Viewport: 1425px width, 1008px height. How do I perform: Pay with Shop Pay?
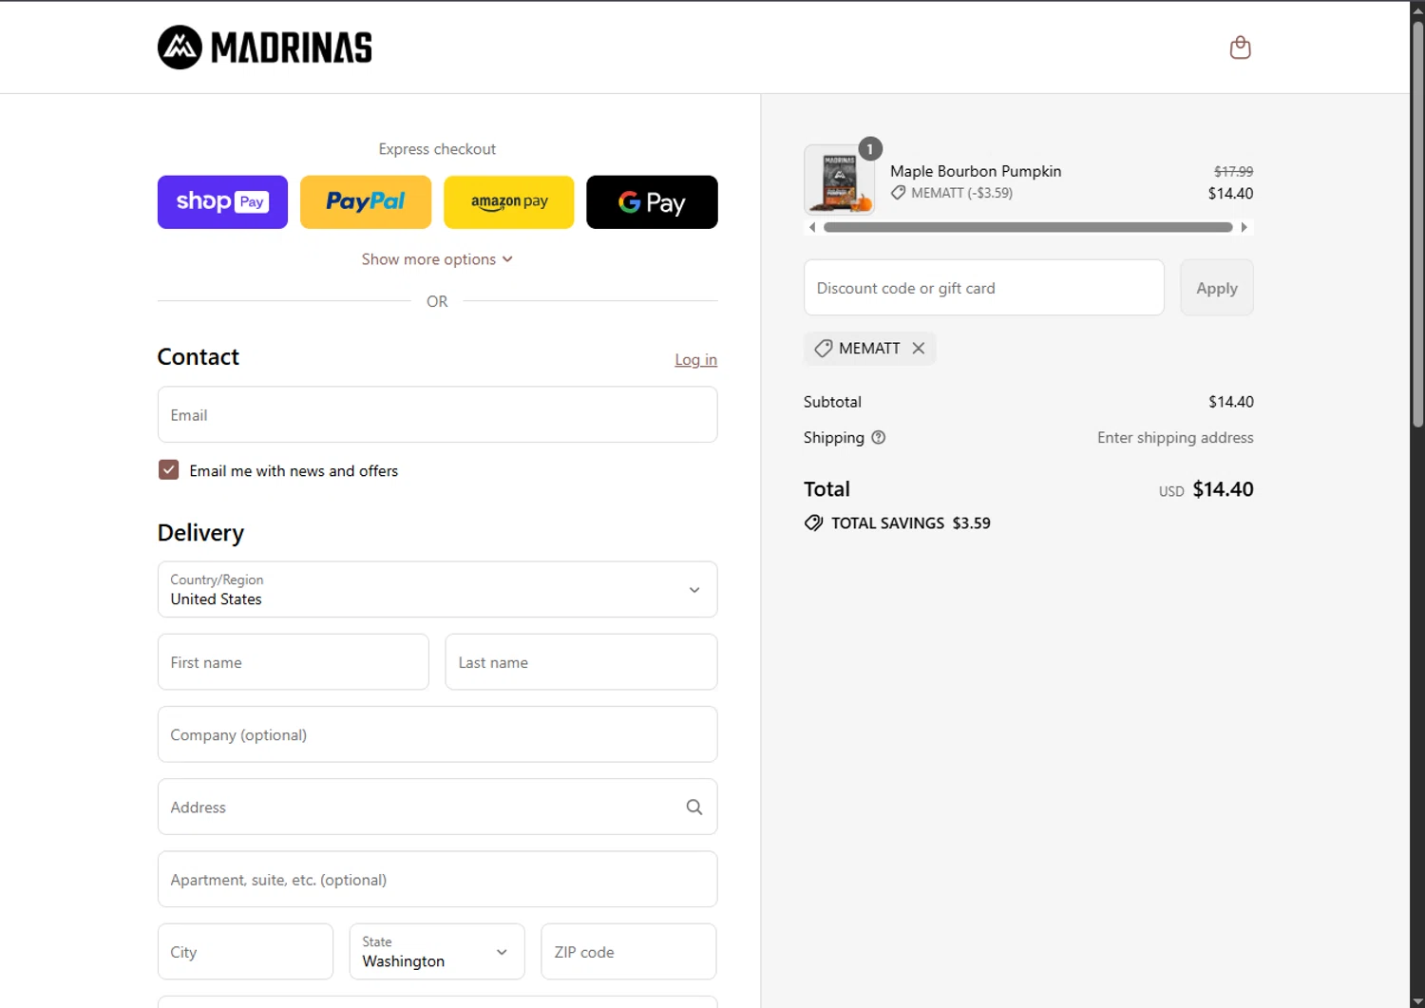[x=222, y=201]
